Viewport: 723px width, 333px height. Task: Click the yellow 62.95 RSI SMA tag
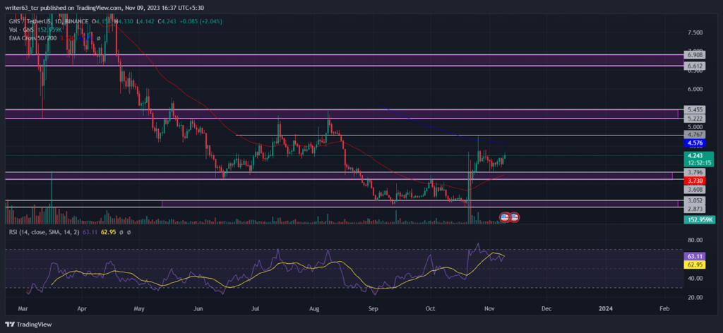pos(695,265)
